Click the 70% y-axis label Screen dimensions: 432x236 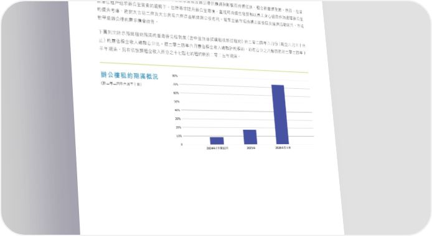pos(176,84)
